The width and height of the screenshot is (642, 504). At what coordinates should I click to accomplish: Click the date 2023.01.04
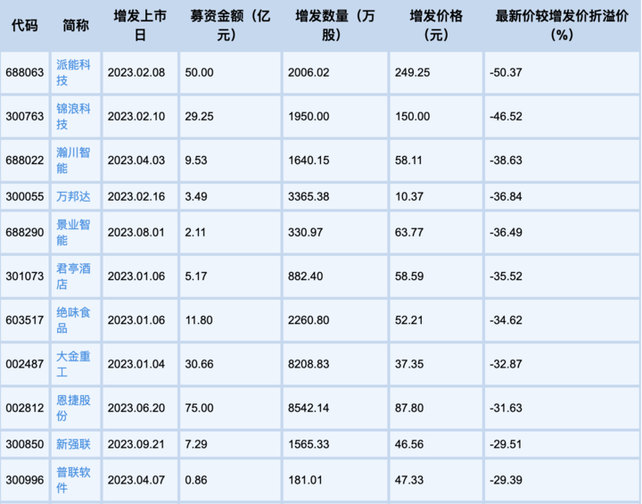tap(136, 364)
